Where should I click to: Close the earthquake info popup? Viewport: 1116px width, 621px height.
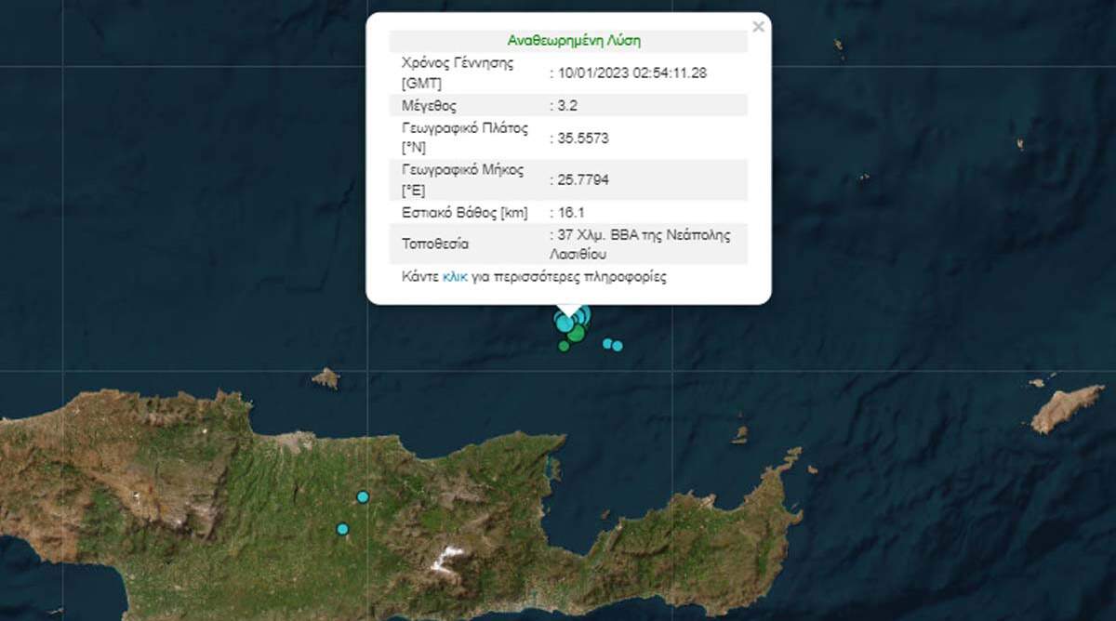[758, 27]
